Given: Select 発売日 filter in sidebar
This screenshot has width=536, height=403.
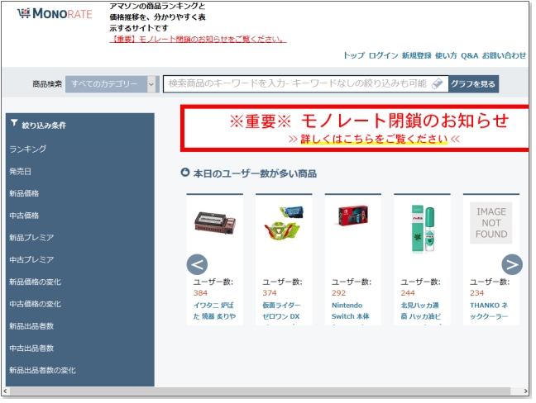Looking at the screenshot, I should click(21, 171).
